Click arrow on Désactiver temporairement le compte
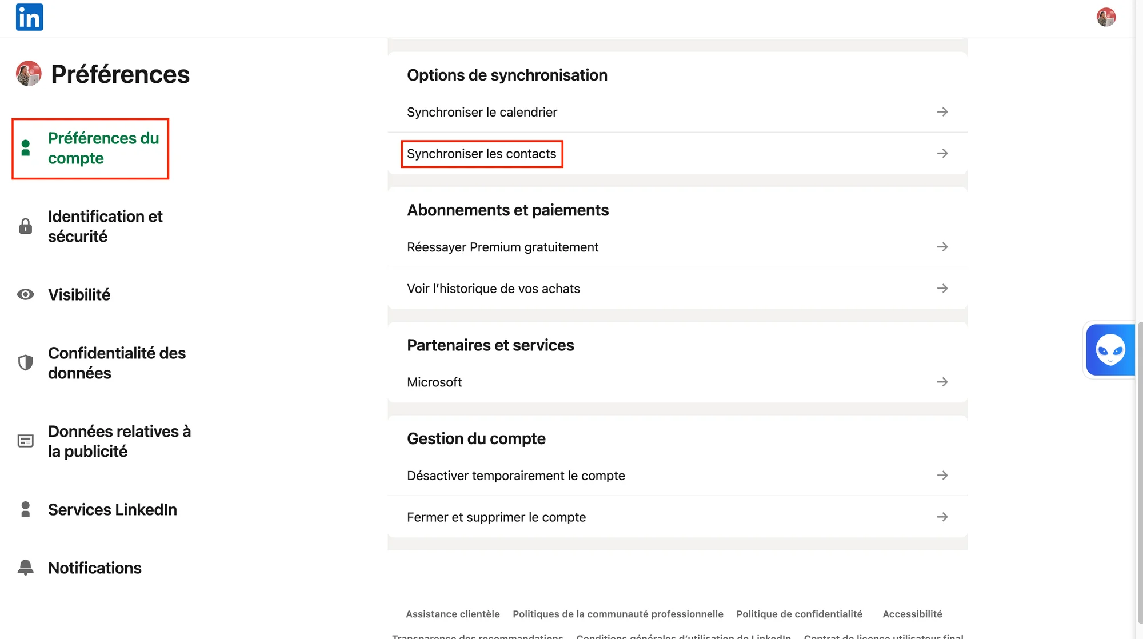This screenshot has height=639, width=1143. [942, 476]
